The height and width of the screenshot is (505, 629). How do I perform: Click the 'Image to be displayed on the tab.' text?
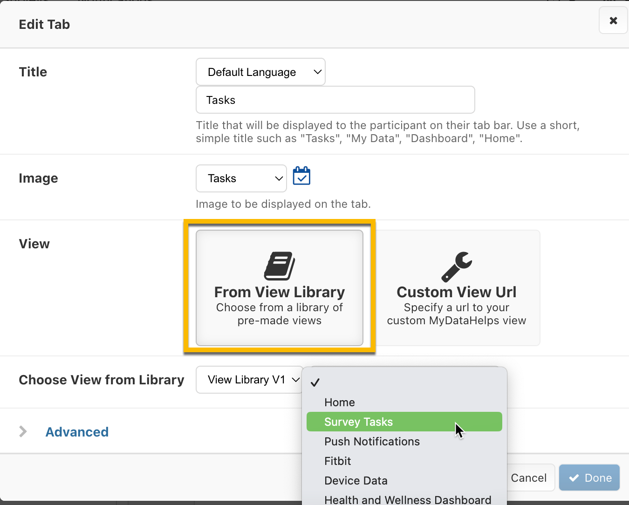pyautogui.click(x=283, y=204)
